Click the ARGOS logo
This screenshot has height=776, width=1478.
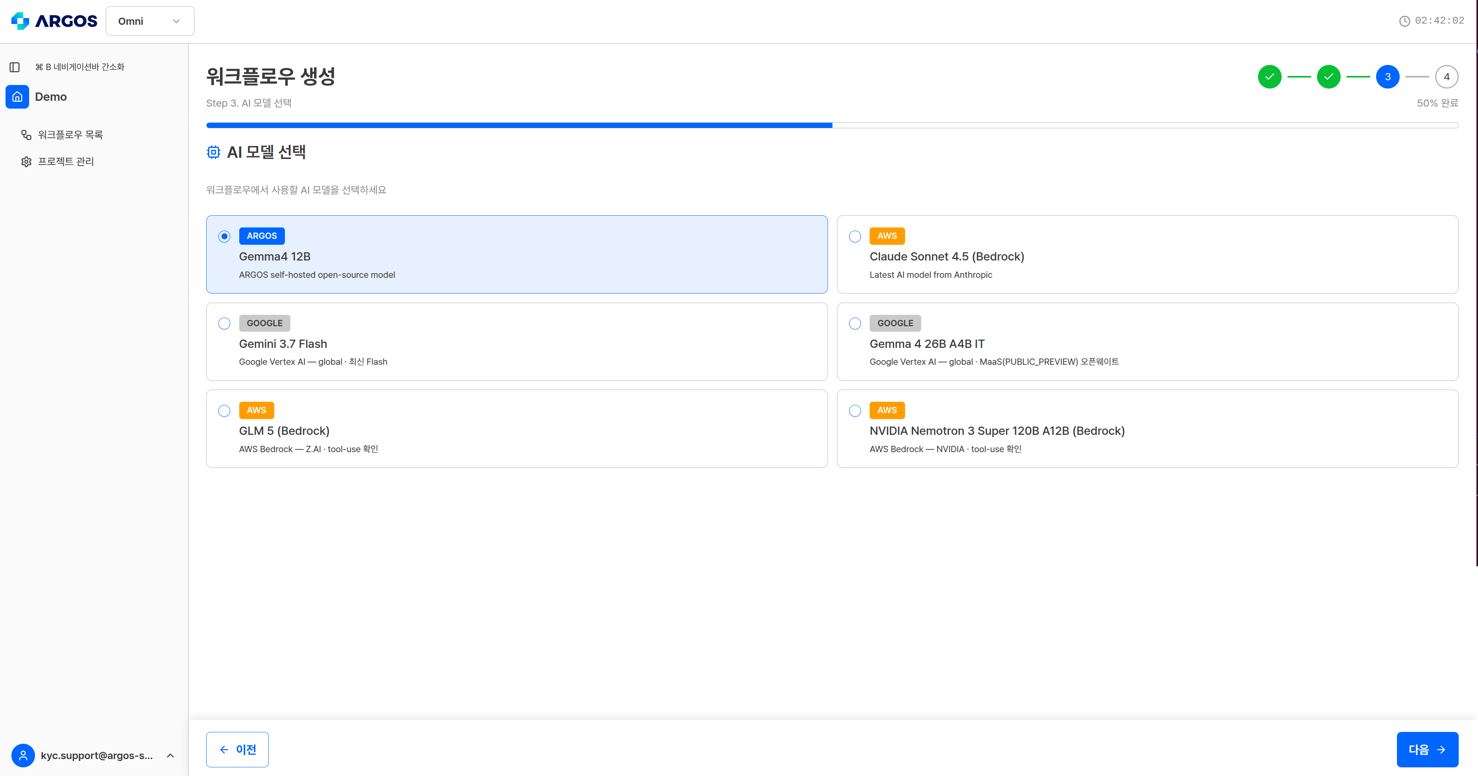[54, 21]
